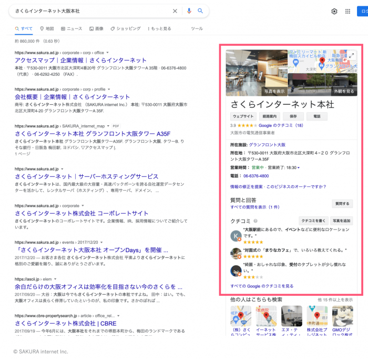Screen dimensions: 368x359
Task: Click avatar of the three-star reviewer
Action: point(236,271)
